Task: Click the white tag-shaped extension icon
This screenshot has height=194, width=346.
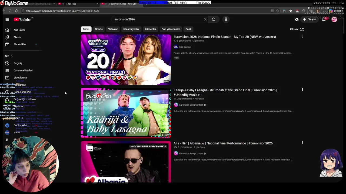Action: (291, 11)
